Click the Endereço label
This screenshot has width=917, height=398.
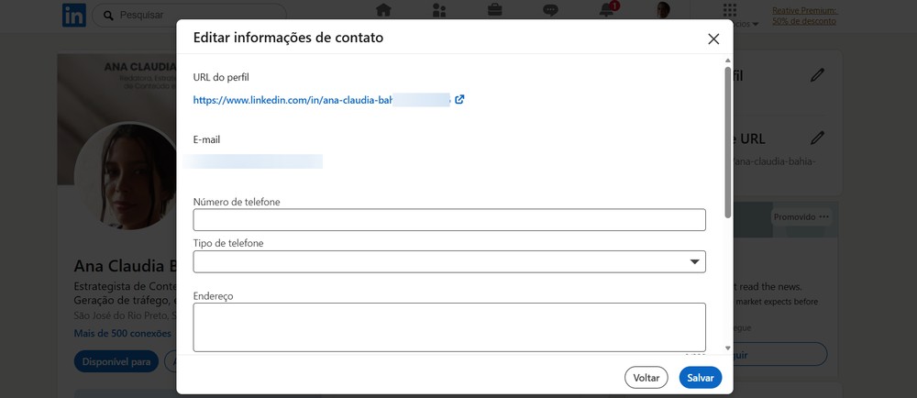(x=214, y=295)
